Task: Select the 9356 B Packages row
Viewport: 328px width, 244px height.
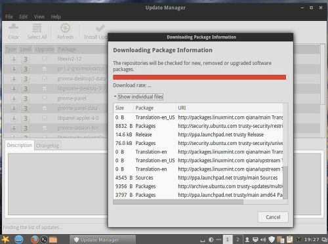Action: tap(198, 186)
